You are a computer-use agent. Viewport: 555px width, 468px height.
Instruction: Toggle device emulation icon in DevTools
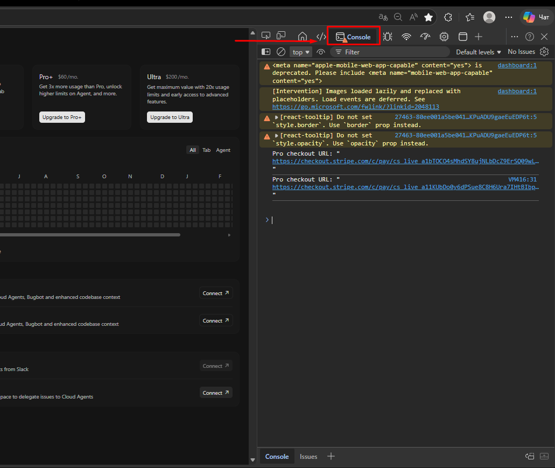(x=281, y=36)
